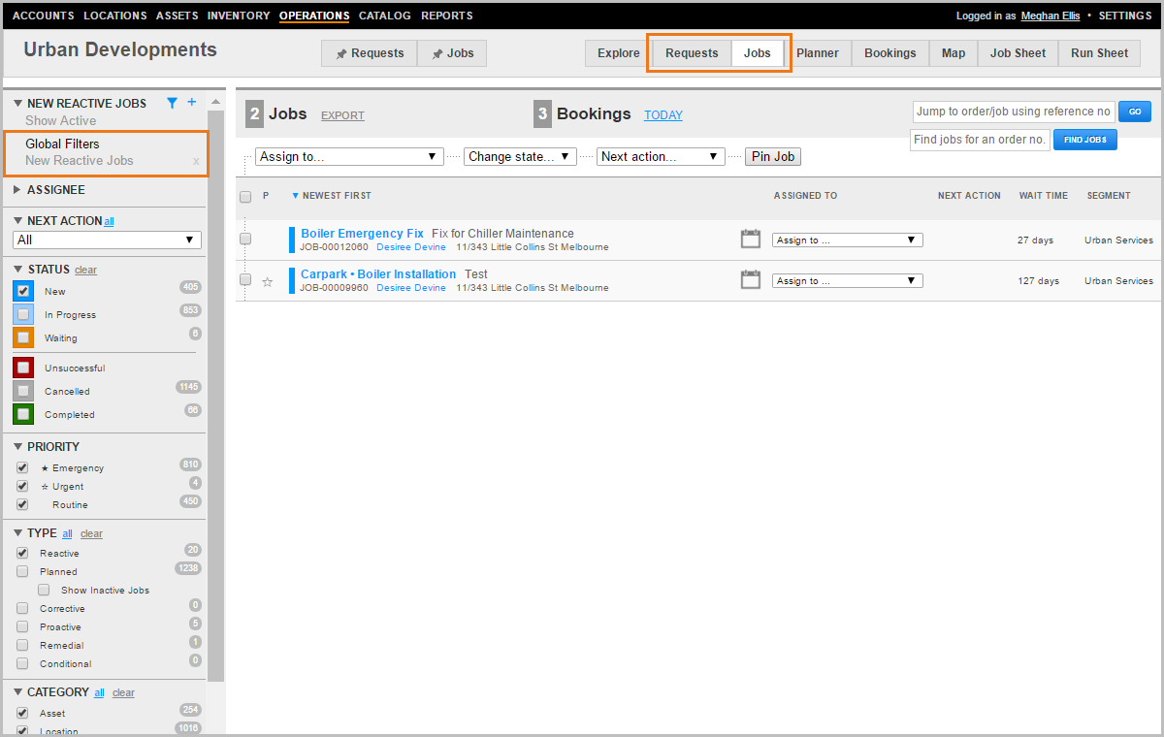Star the Carpark Boiler Installation job
The width and height of the screenshot is (1164, 737).
click(x=268, y=281)
